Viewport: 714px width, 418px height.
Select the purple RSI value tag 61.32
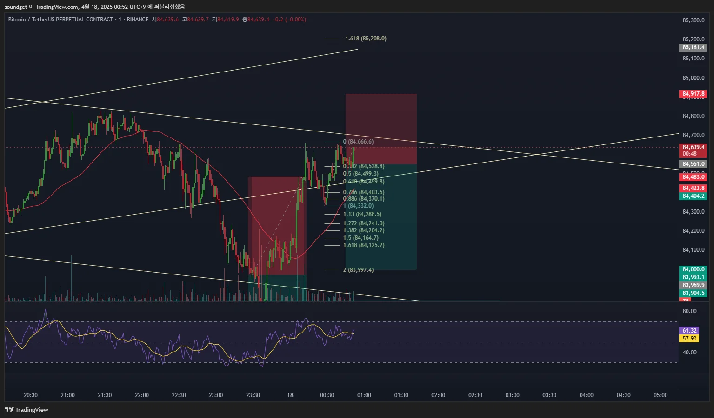tap(689, 331)
